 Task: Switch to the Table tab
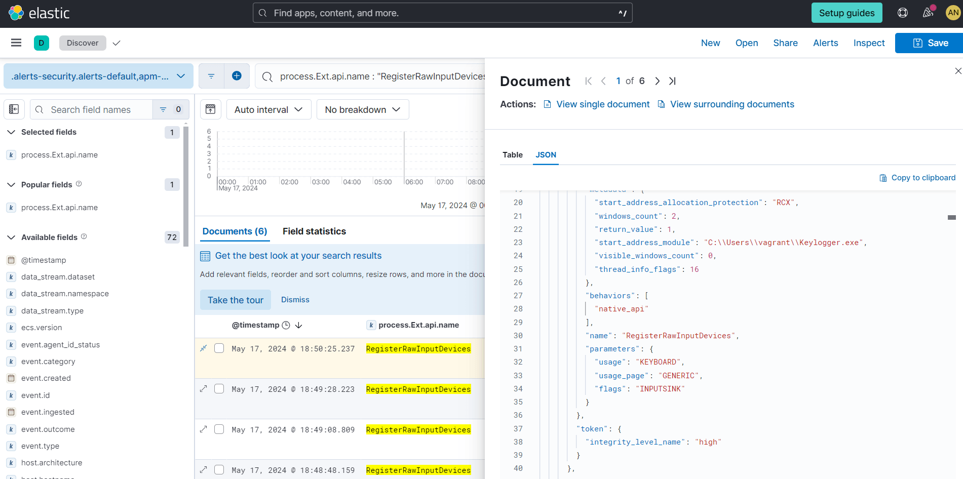tap(512, 154)
